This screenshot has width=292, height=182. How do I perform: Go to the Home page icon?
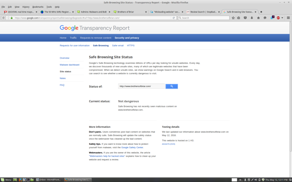[258, 18]
